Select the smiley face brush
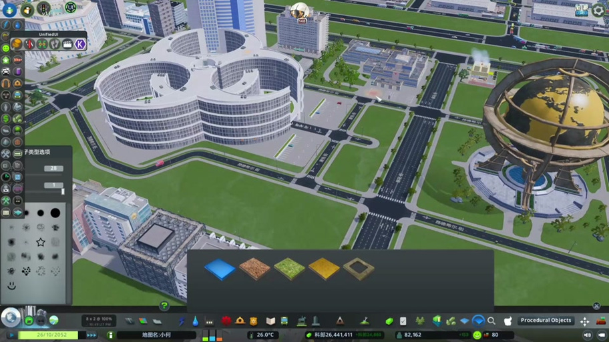The image size is (609, 342). 11,286
